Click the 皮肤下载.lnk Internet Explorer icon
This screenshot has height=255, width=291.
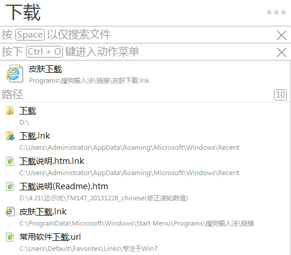pyautogui.click(x=10, y=212)
